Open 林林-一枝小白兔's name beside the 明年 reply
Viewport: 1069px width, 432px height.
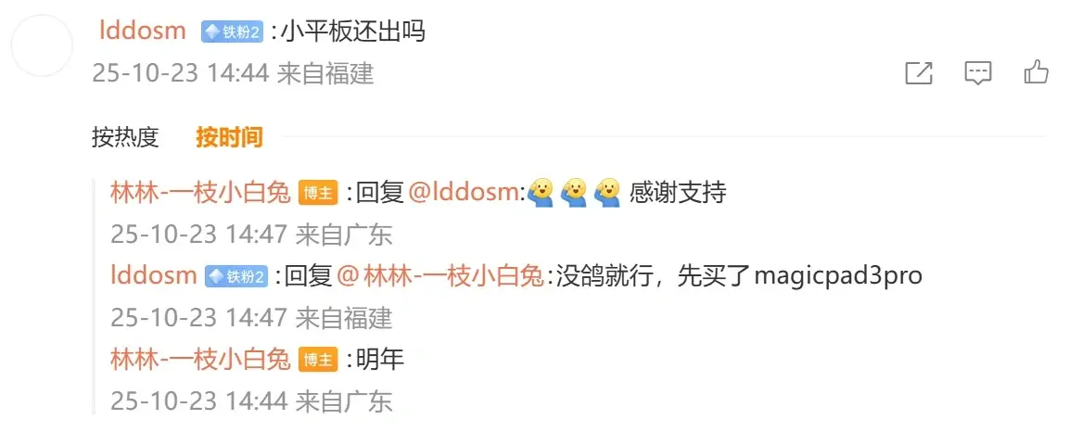coord(200,359)
